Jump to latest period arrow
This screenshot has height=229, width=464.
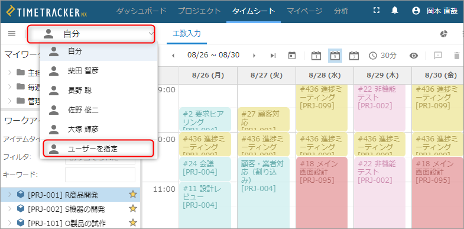pos(273,56)
